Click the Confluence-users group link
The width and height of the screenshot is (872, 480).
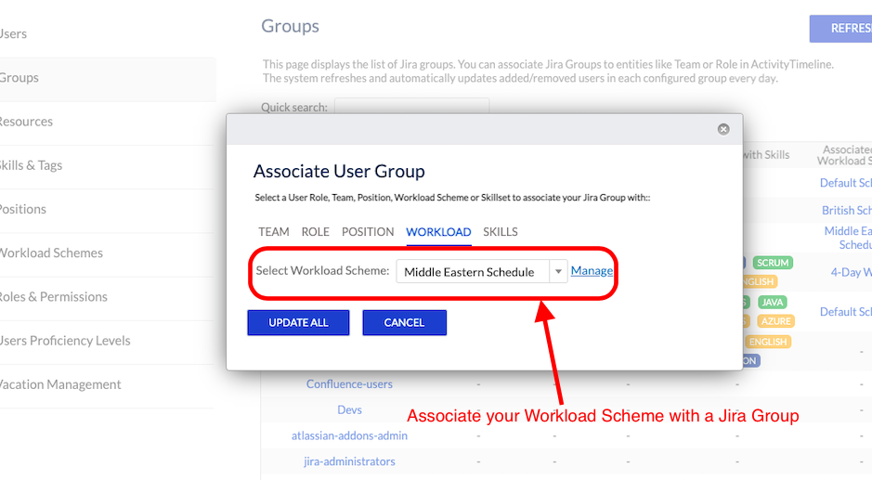click(x=349, y=384)
